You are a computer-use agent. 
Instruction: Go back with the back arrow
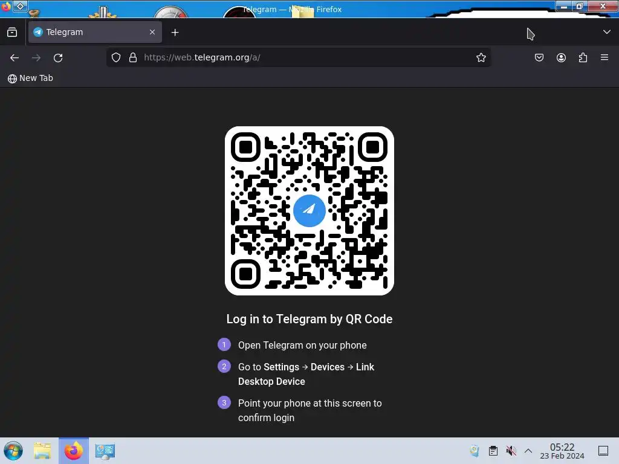click(15, 57)
